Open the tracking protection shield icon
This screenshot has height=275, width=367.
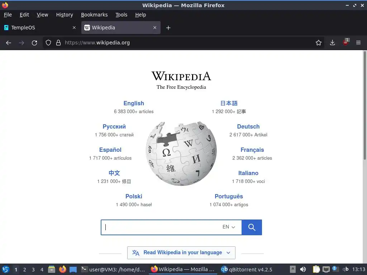48,43
